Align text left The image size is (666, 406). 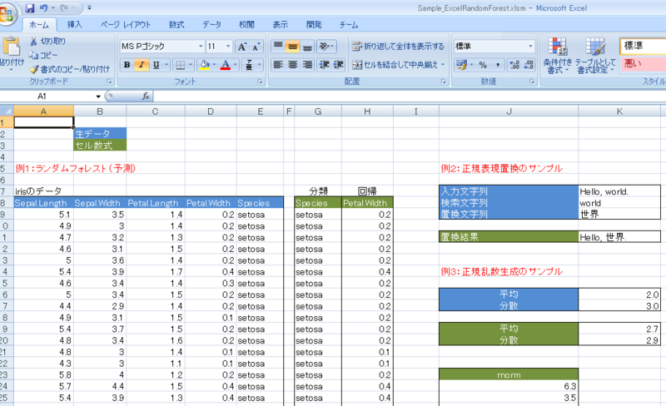point(278,65)
